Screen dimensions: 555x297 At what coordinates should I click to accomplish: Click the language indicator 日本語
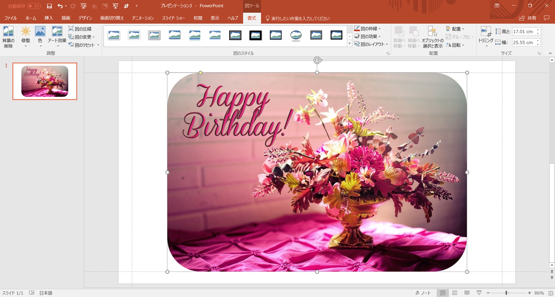click(x=46, y=293)
